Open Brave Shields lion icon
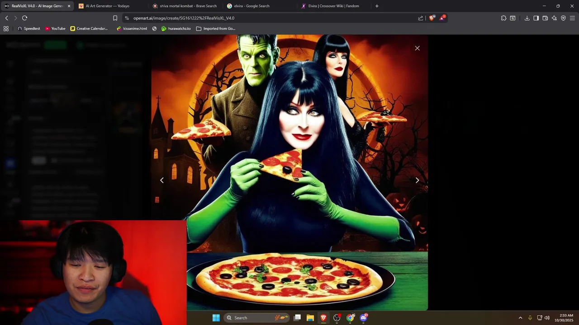 [x=432, y=18]
